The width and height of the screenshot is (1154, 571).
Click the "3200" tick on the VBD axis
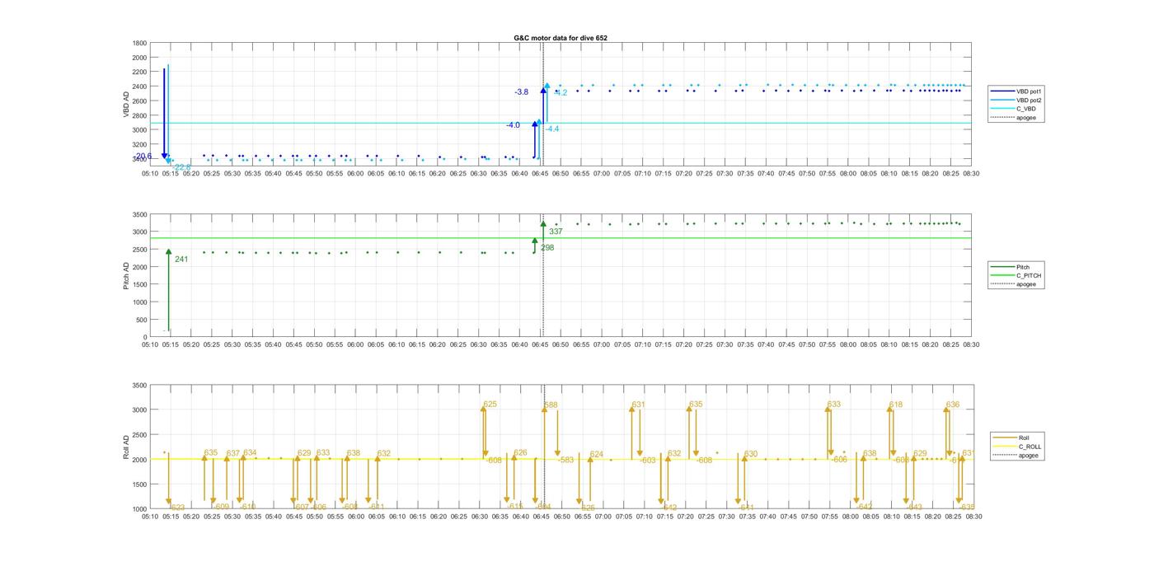coord(139,145)
